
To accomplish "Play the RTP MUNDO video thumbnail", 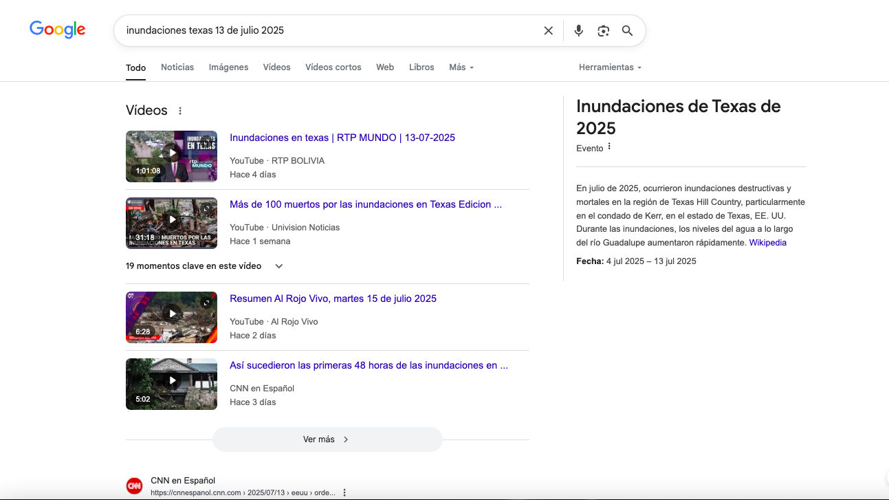I will tap(171, 156).
